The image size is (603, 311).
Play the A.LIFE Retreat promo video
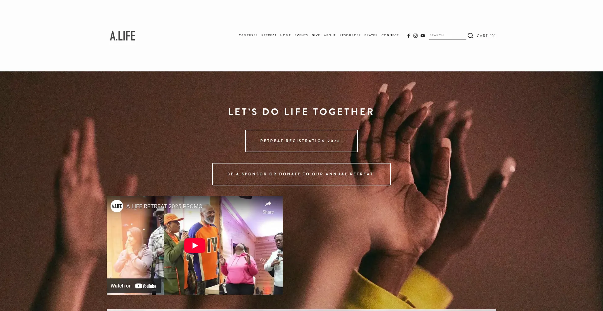point(195,246)
